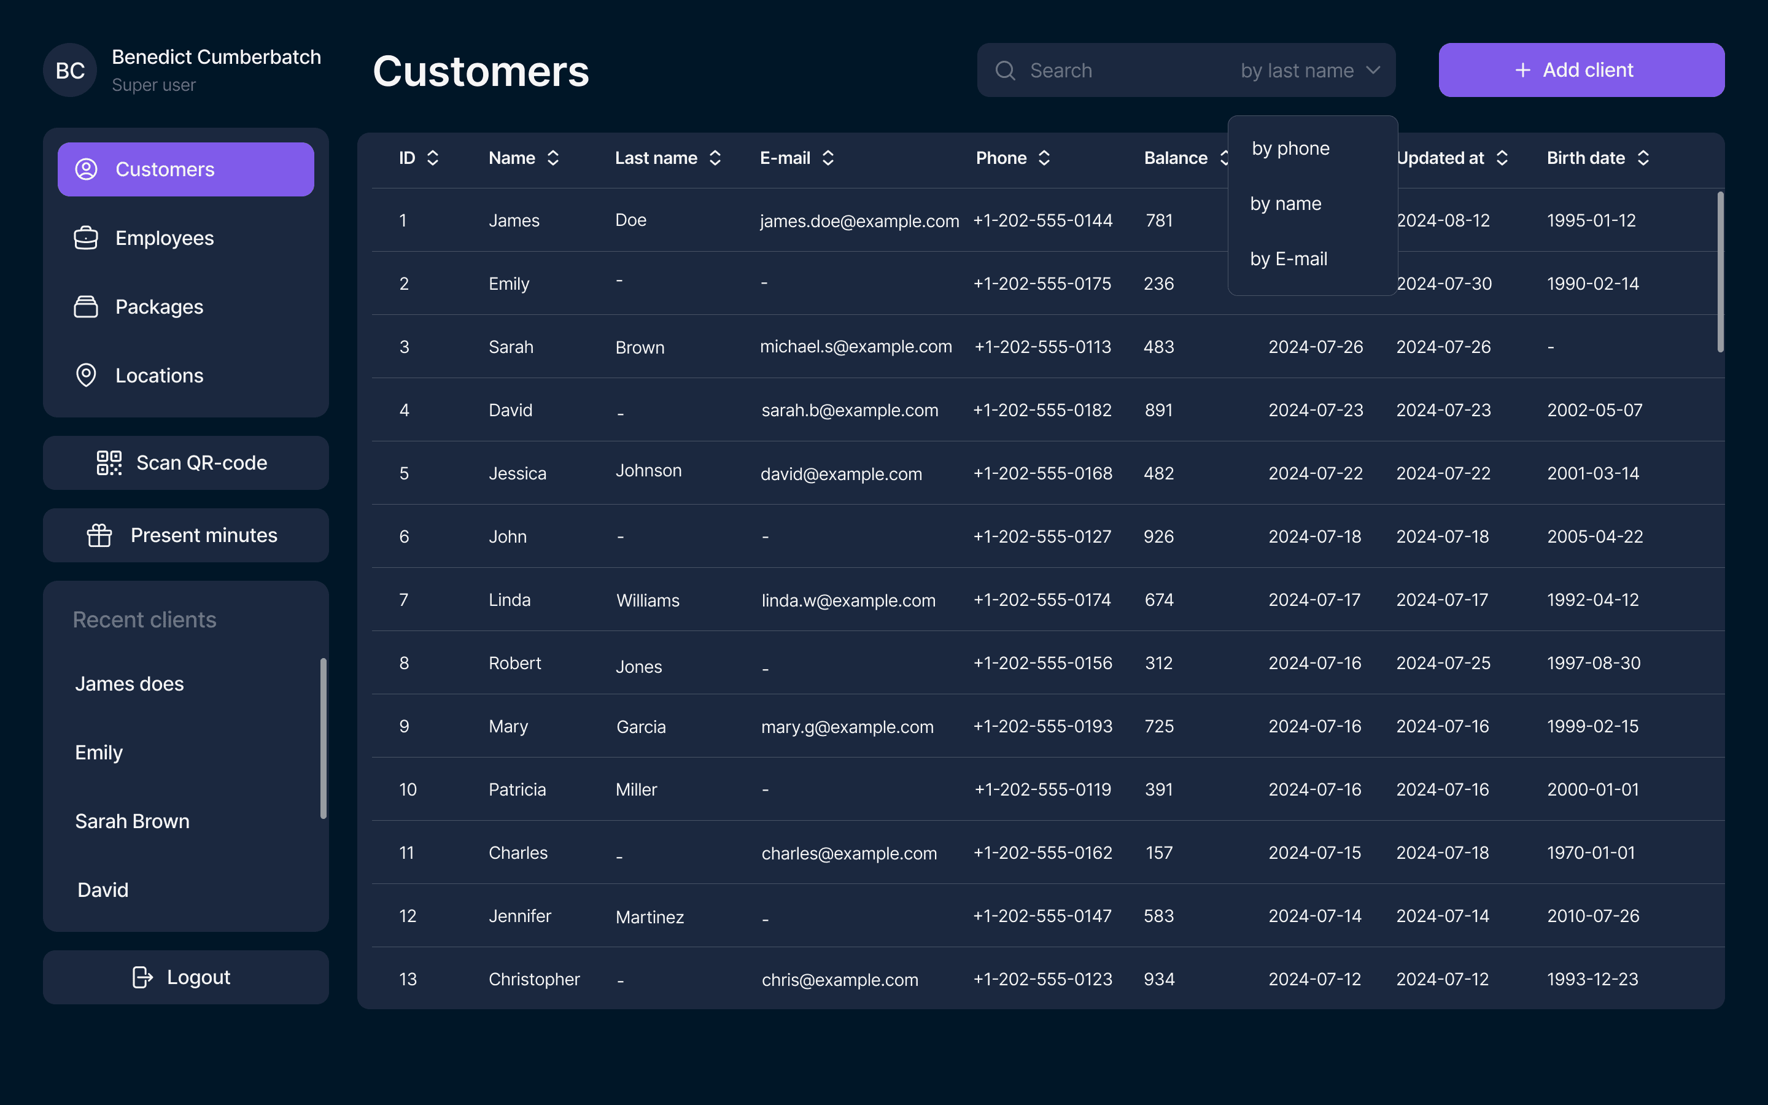Screen dimensions: 1768x1105
Task: Click the Add client button
Action: 1581,70
